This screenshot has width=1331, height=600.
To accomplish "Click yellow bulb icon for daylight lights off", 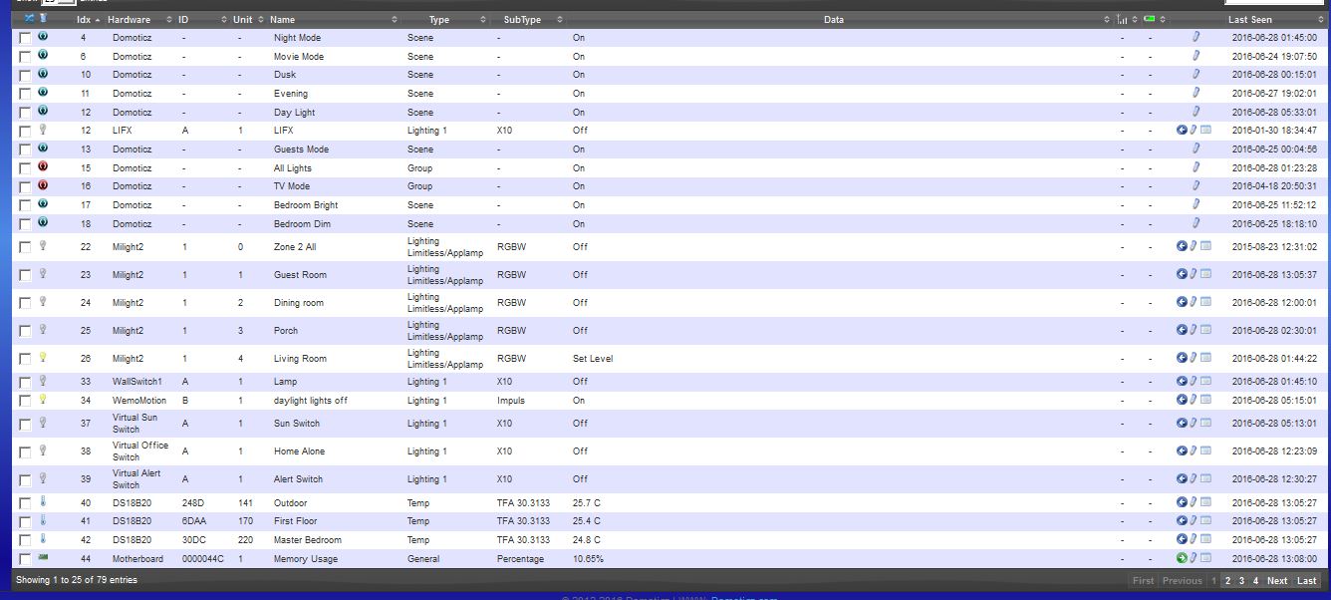I will coord(43,399).
